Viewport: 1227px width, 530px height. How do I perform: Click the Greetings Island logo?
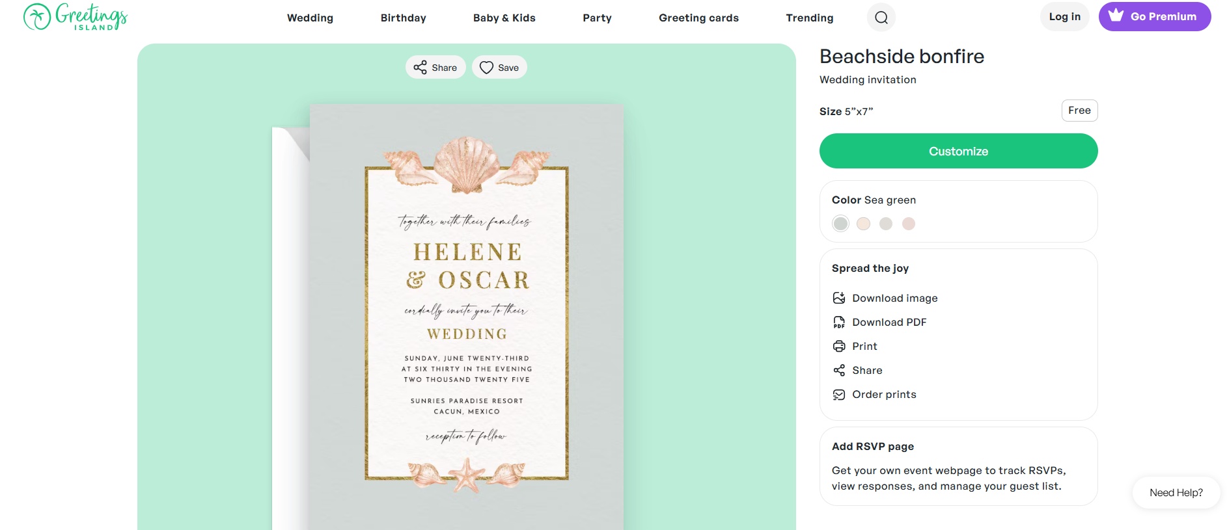pos(76,17)
